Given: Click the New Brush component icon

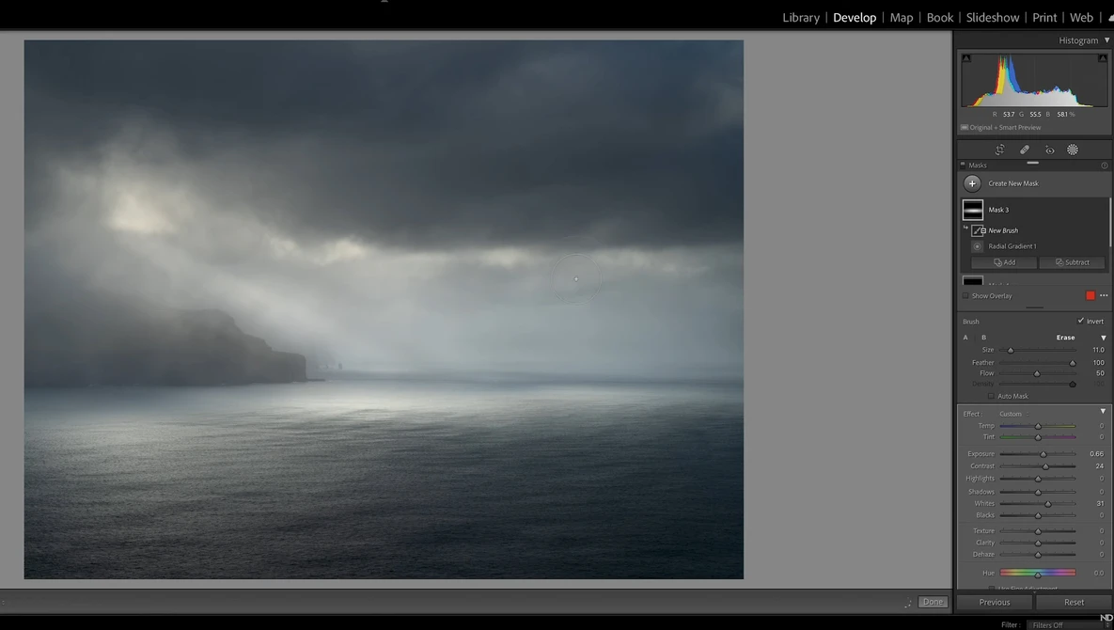Looking at the screenshot, I should point(979,230).
